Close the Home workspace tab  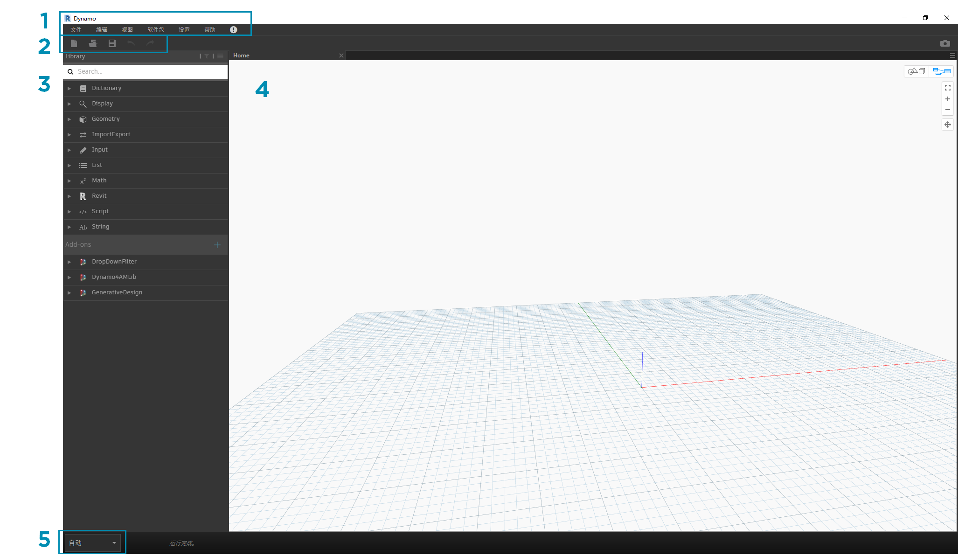point(341,56)
